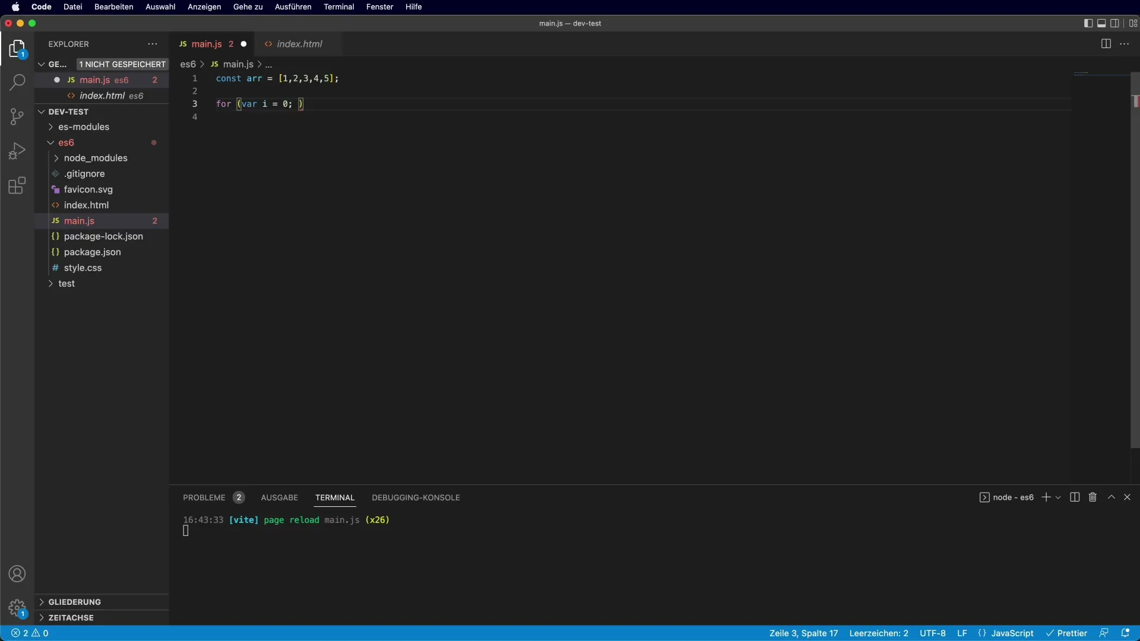The width and height of the screenshot is (1140, 641).
Task: Open the Datei menu
Action: (72, 7)
